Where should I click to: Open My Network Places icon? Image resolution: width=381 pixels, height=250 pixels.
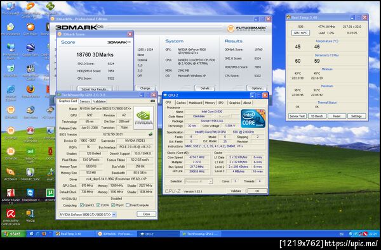pos(11,51)
